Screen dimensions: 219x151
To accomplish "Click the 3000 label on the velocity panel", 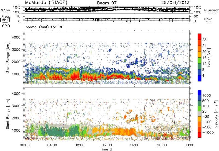I will coord(16,106).
